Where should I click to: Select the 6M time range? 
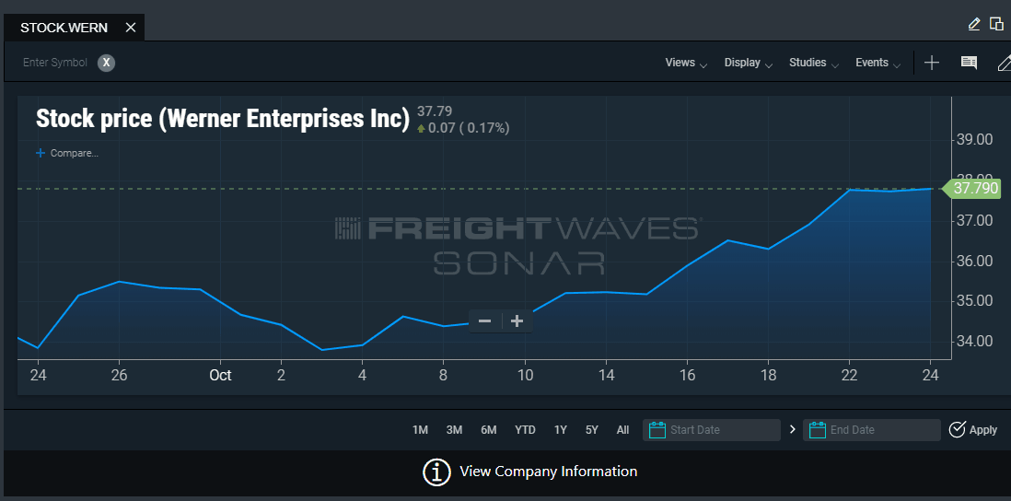[488, 430]
